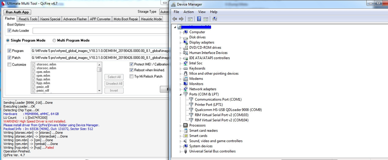Viewport: 388px width, 160px height.
Task: Click the QcFire app icon in title bar
Action: click(3, 3)
